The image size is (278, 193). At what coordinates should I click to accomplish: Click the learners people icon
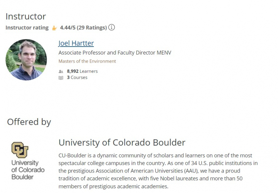click(61, 71)
